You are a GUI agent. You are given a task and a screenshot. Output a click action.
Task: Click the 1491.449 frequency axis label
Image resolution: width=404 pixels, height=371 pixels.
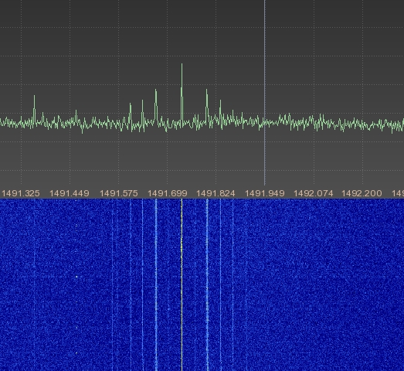69,193
